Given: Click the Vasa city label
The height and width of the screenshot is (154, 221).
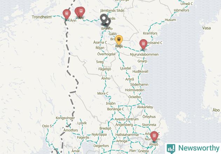Looking at the screenshot, I should [x=207, y=28].
